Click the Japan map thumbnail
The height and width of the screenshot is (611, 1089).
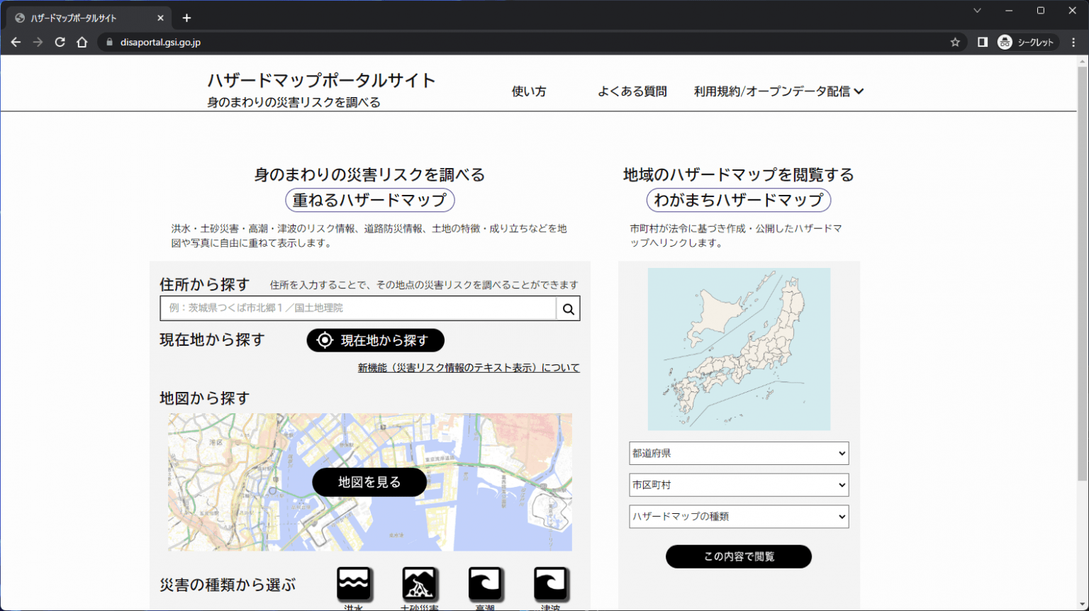click(x=739, y=349)
